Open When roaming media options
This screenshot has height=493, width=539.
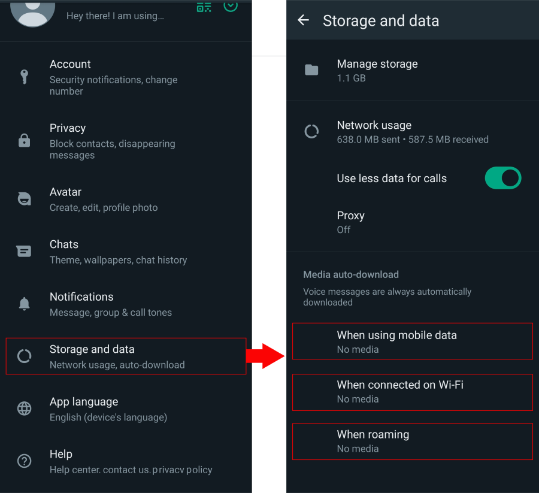(x=412, y=441)
